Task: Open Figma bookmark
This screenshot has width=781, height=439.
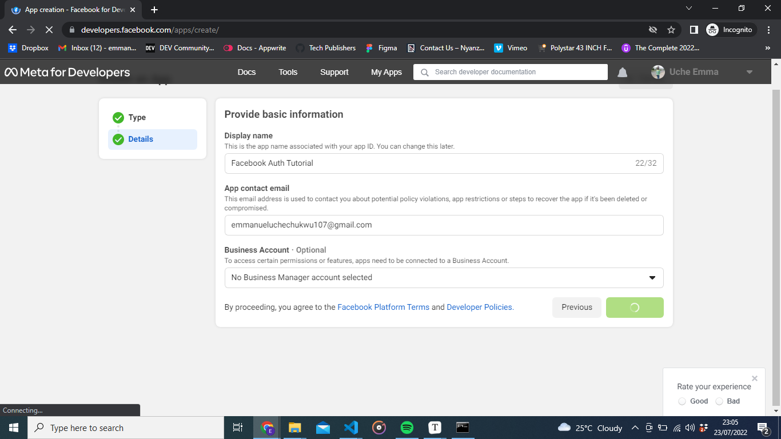Action: [x=381, y=48]
